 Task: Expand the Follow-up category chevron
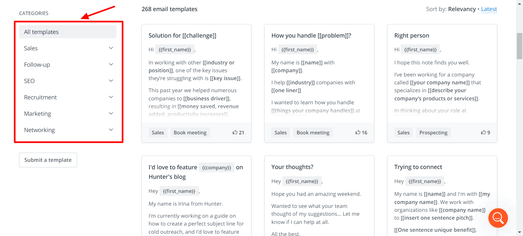(111, 64)
